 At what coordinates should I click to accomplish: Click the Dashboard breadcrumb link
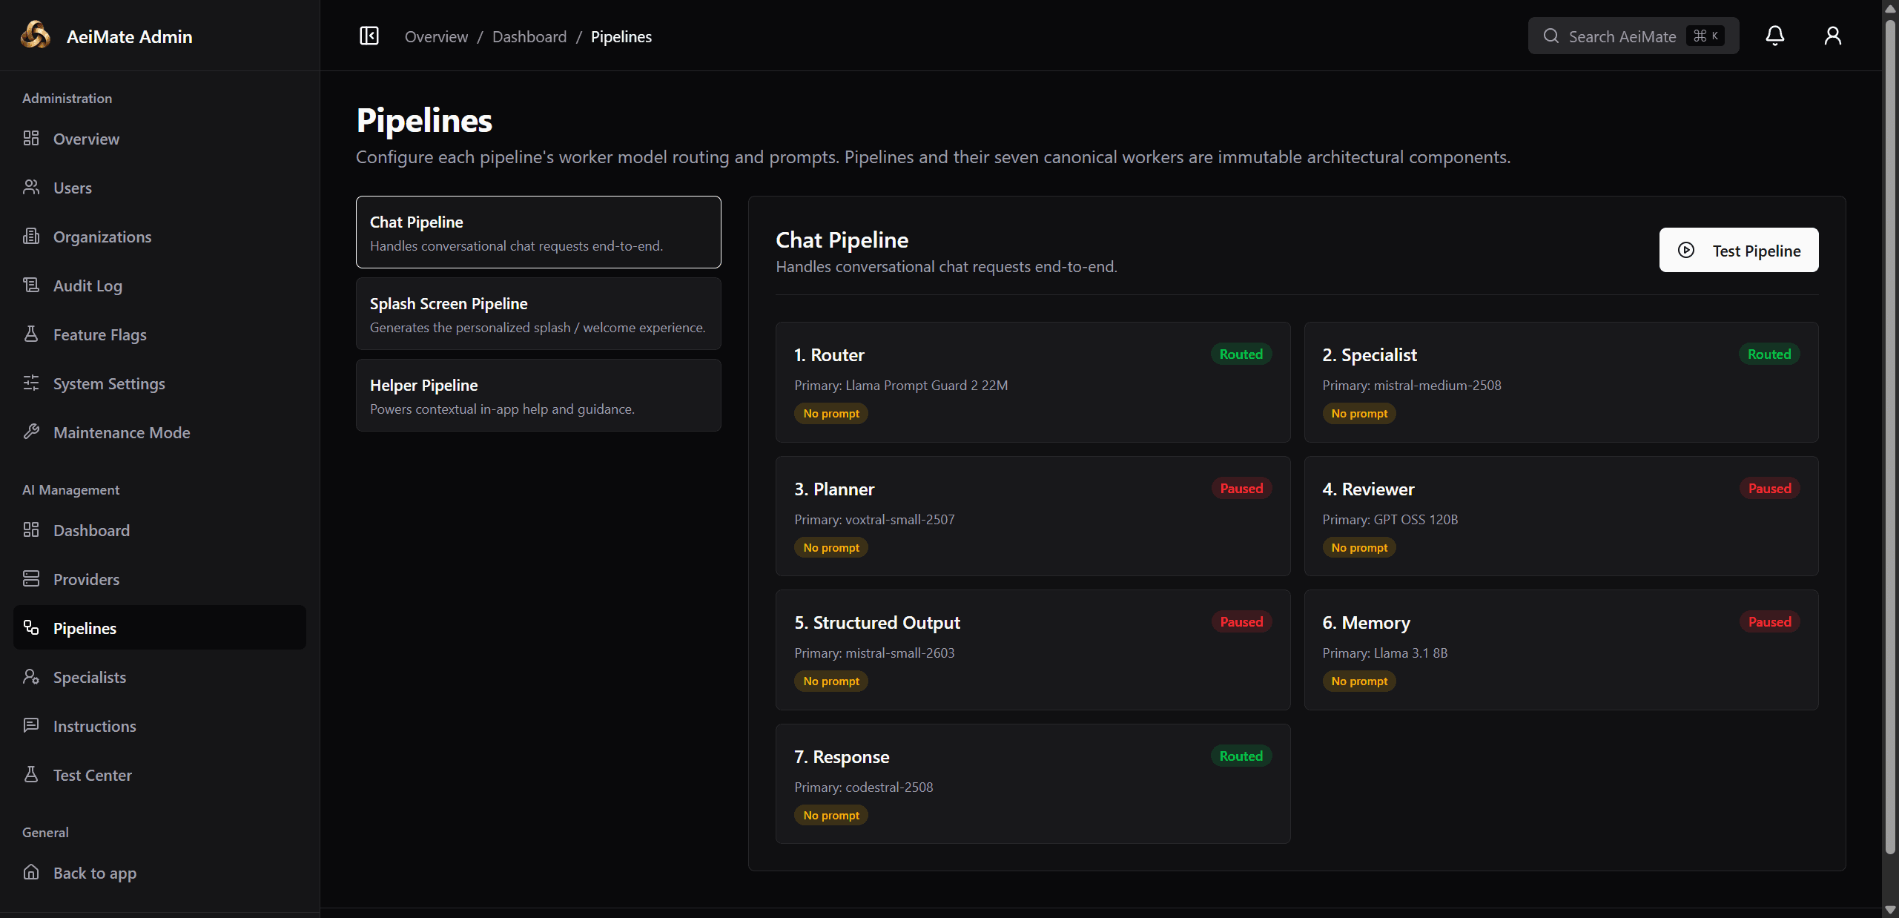[529, 36]
